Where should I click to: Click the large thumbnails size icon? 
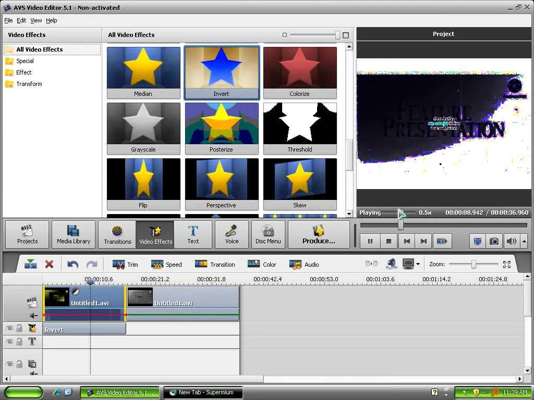coord(346,35)
